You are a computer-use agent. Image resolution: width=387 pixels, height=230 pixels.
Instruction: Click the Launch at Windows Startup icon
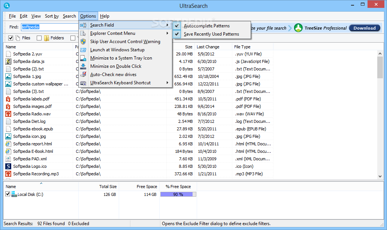[x=83, y=50]
